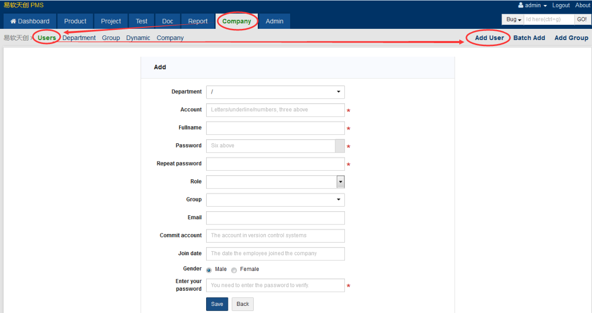Expand the Group selection dropdown
Screen dimensions: 592x313
click(x=275, y=200)
